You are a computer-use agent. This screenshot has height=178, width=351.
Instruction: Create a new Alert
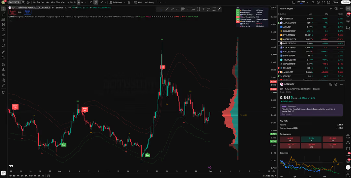tap(138, 2)
